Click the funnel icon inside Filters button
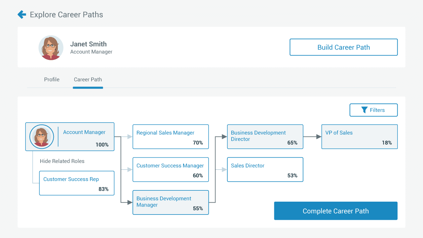Viewport: 423px width, 238px height. pyautogui.click(x=365, y=110)
